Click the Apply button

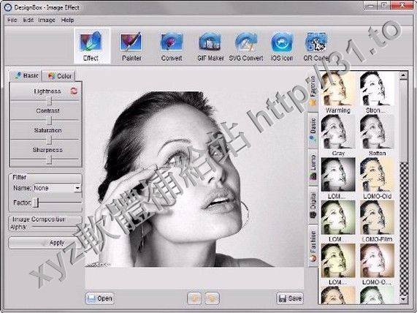point(45,243)
